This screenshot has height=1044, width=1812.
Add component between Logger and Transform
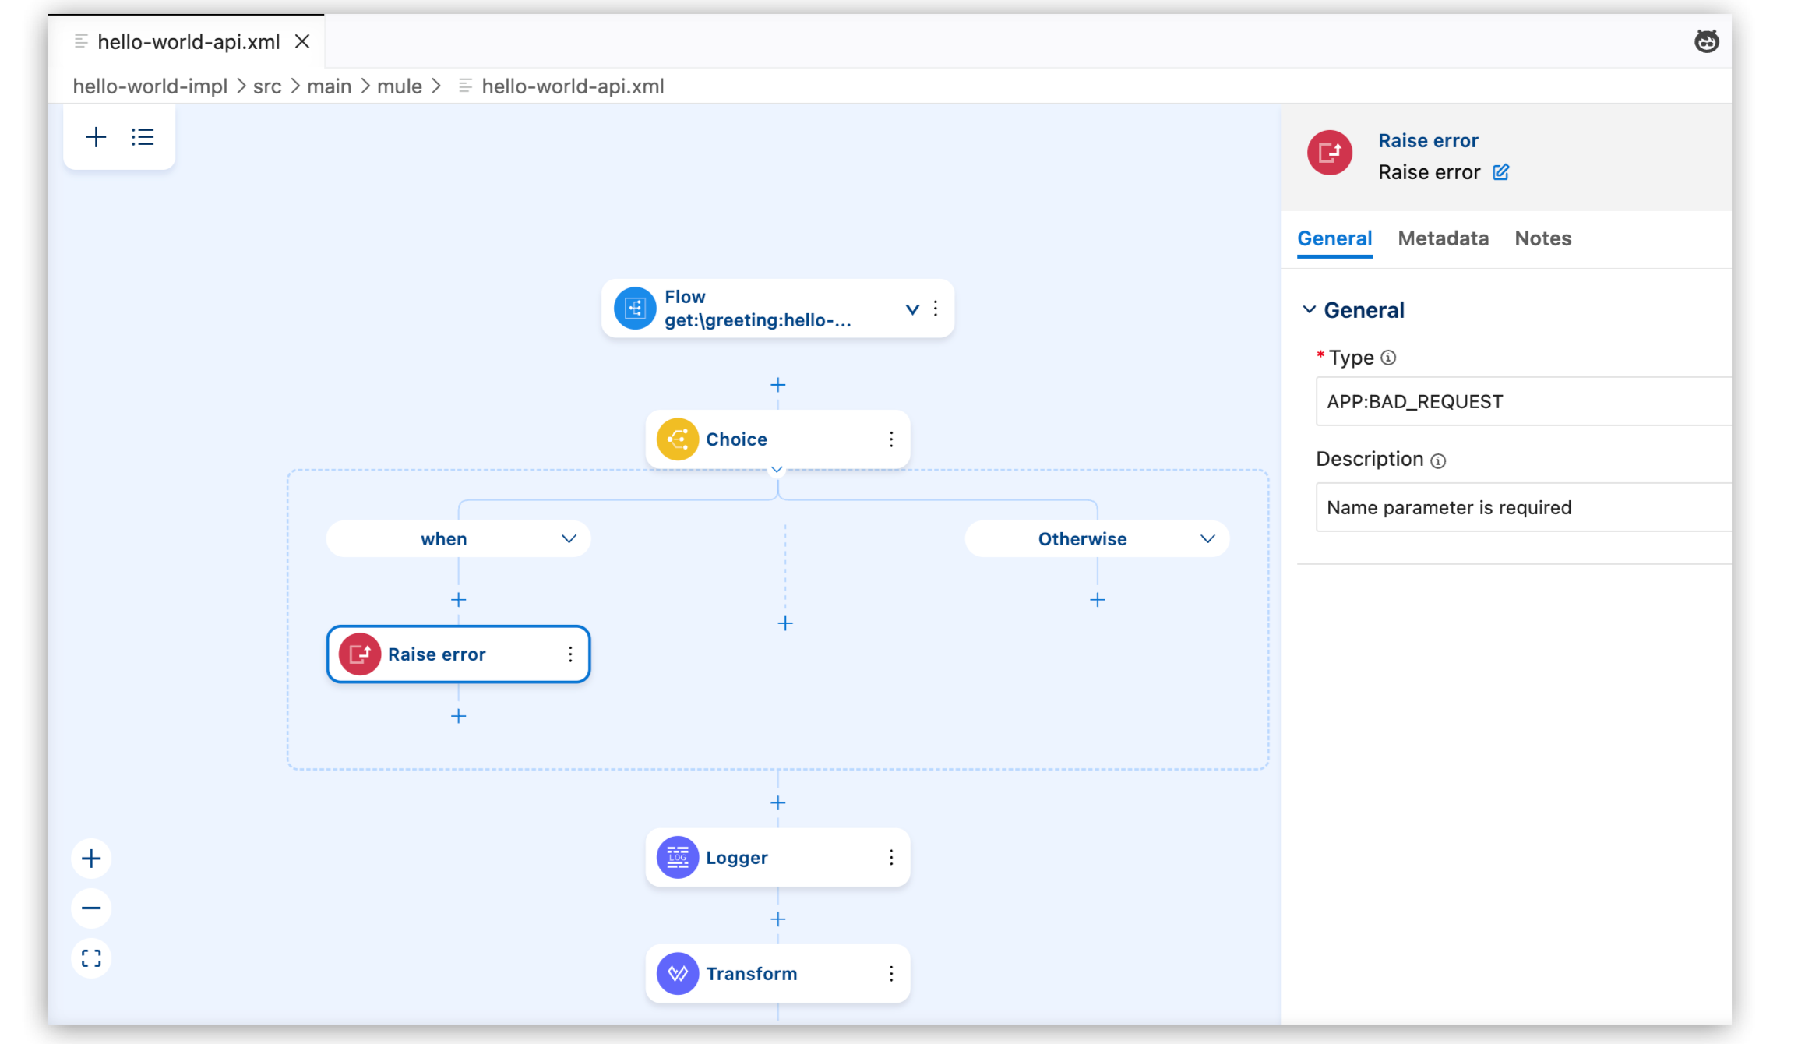[777, 919]
